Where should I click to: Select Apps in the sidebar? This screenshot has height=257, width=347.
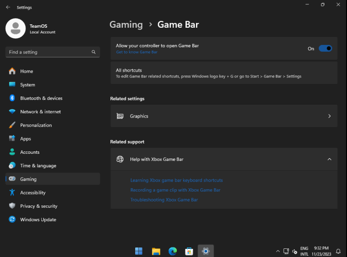tap(53, 139)
